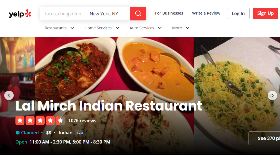Image resolution: width=280 pixels, height=155 pixels.
Task: Focus the tacos, cheap dinner search field
Action: (63, 14)
